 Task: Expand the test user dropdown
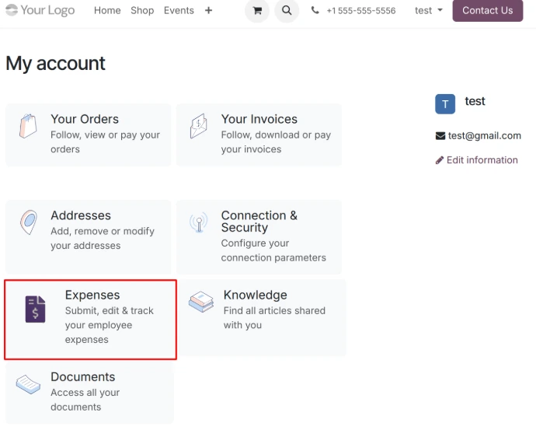point(428,11)
